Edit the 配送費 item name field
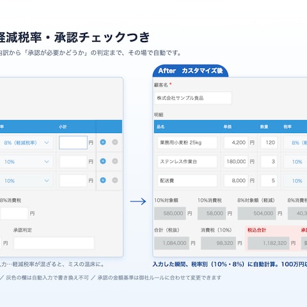This screenshot has width=307, height=307. point(187,180)
